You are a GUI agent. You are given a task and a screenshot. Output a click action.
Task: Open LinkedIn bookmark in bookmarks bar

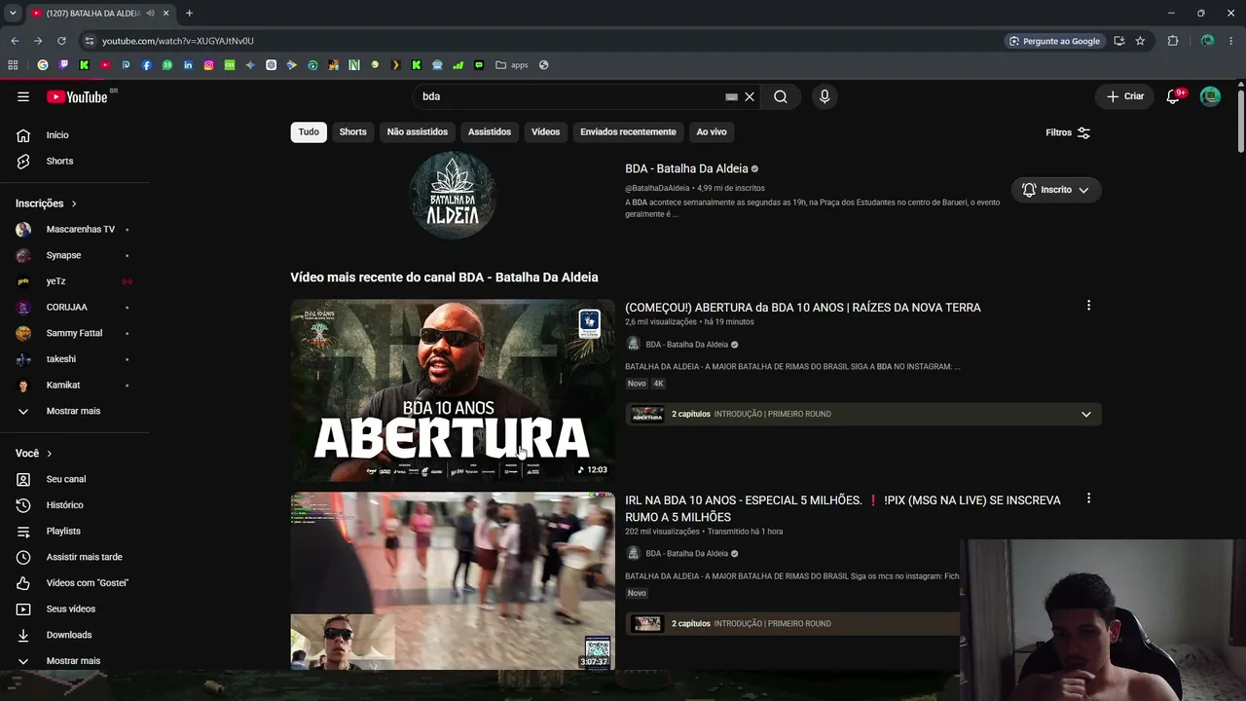(188, 65)
